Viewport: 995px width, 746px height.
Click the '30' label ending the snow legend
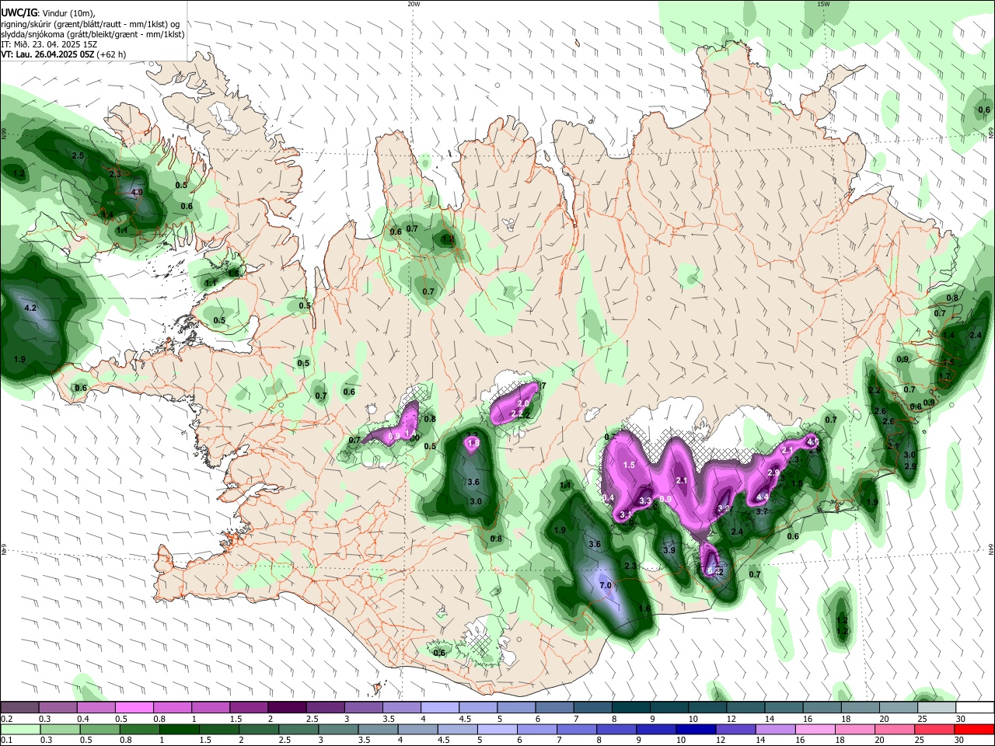coord(961,719)
